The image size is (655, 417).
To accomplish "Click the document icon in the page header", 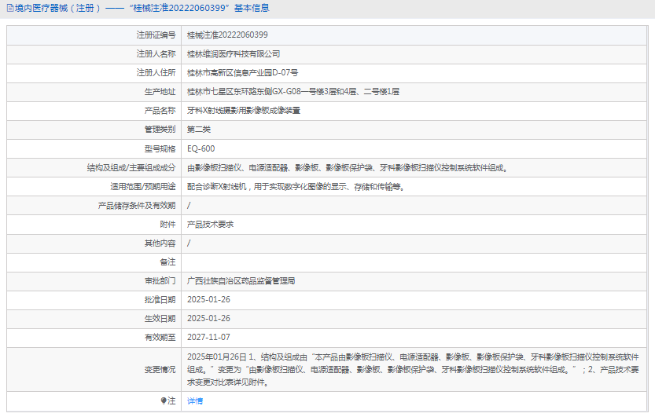I will pyautogui.click(x=10, y=9).
